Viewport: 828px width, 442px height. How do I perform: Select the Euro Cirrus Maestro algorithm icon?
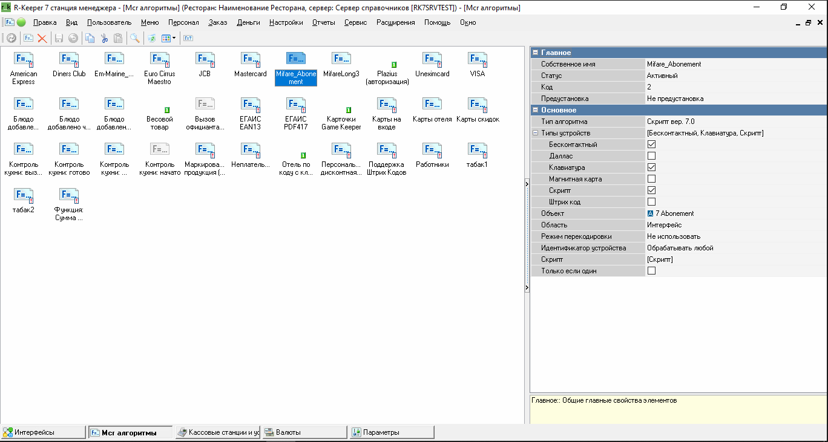(x=160, y=59)
